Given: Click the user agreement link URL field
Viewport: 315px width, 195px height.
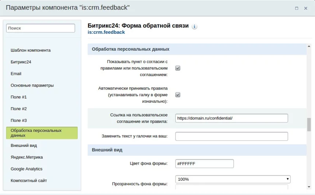Looking at the screenshot, I should 231,118.
